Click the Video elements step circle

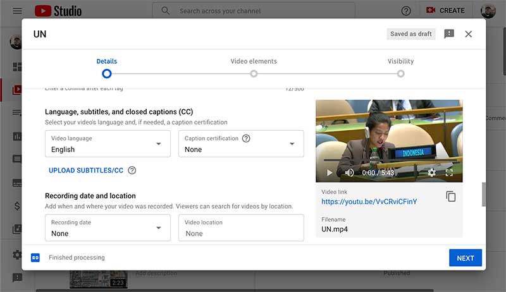254,74
